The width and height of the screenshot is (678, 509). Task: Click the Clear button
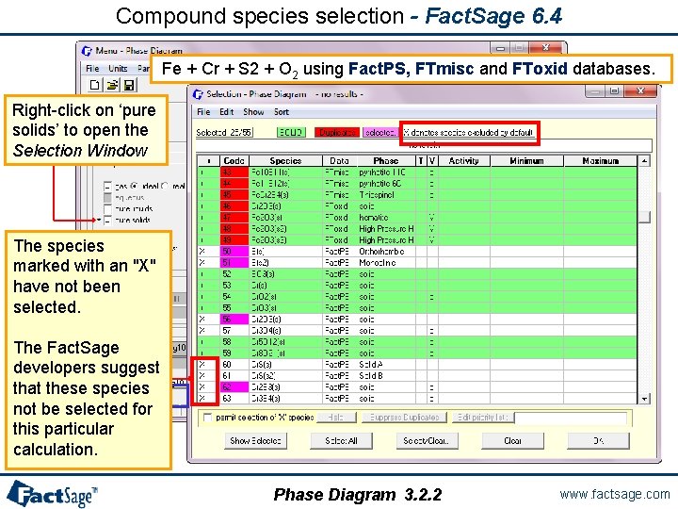[512, 440]
